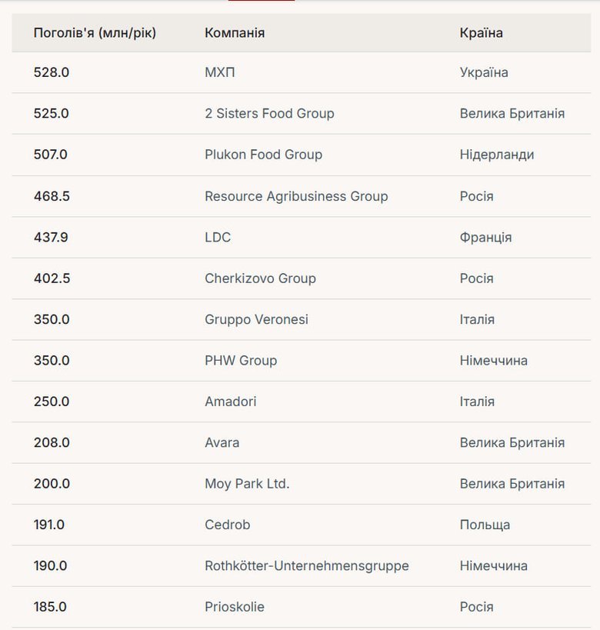Click the Нідерланди country cell
The height and width of the screenshot is (630, 600).
pos(496,155)
